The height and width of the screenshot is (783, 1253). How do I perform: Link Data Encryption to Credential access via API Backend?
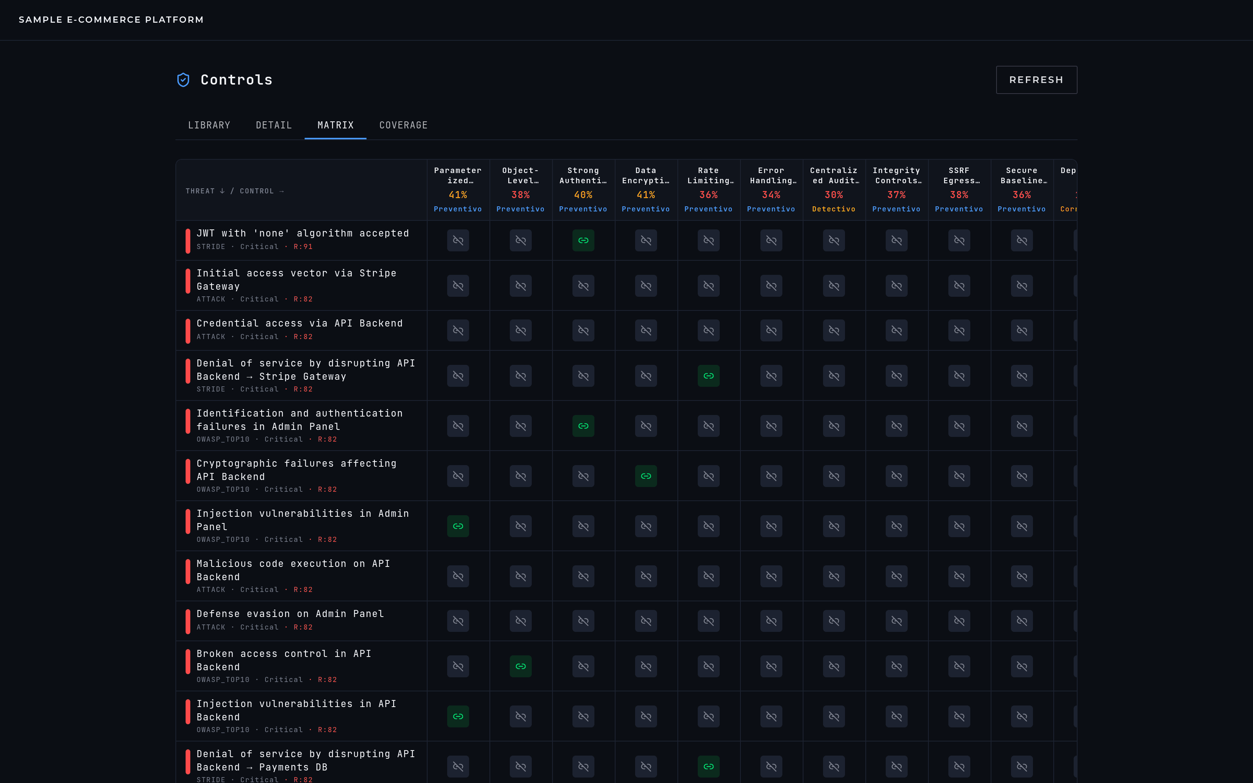click(x=646, y=330)
